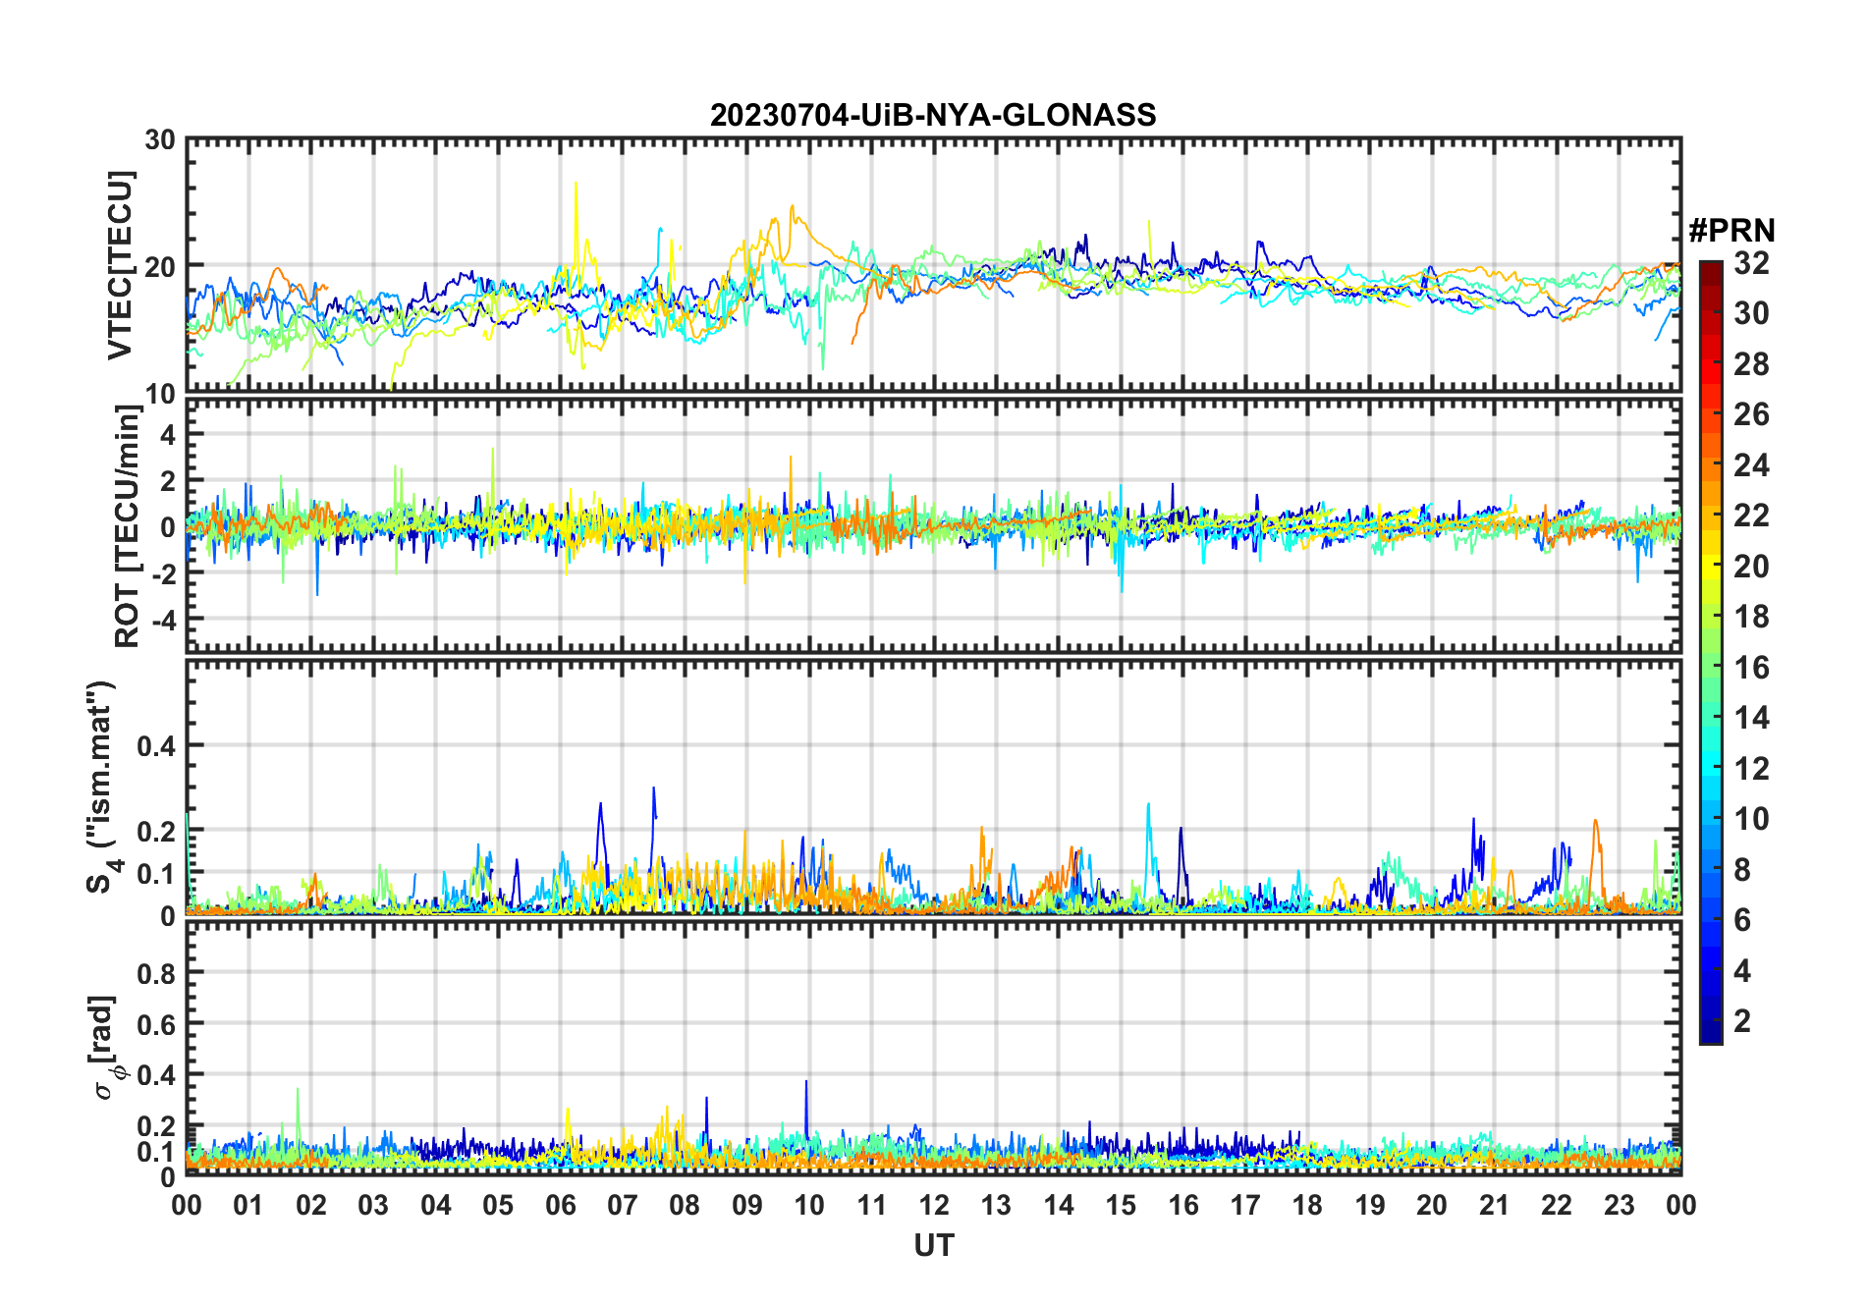The width and height of the screenshot is (1868, 1306).
Task: Click the UT x-axis label
Action: point(933,1246)
